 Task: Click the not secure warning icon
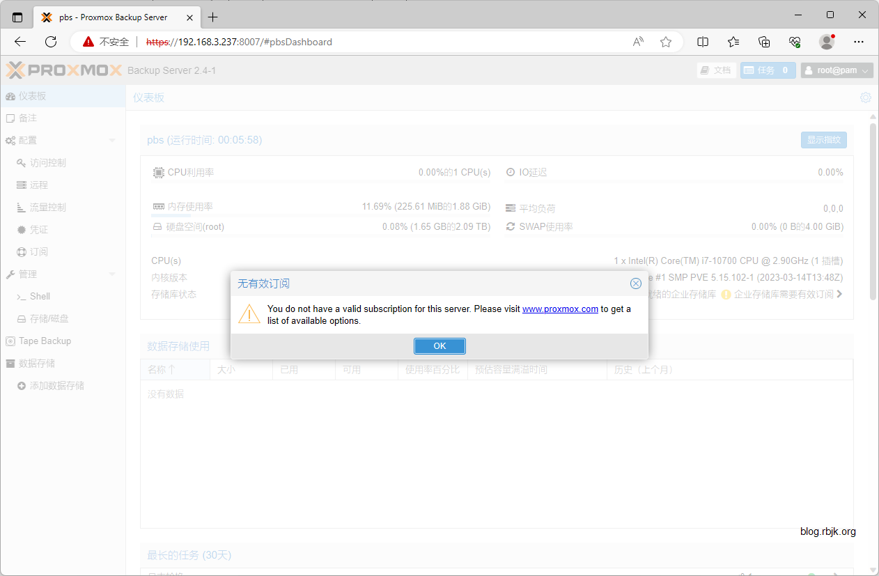88,42
